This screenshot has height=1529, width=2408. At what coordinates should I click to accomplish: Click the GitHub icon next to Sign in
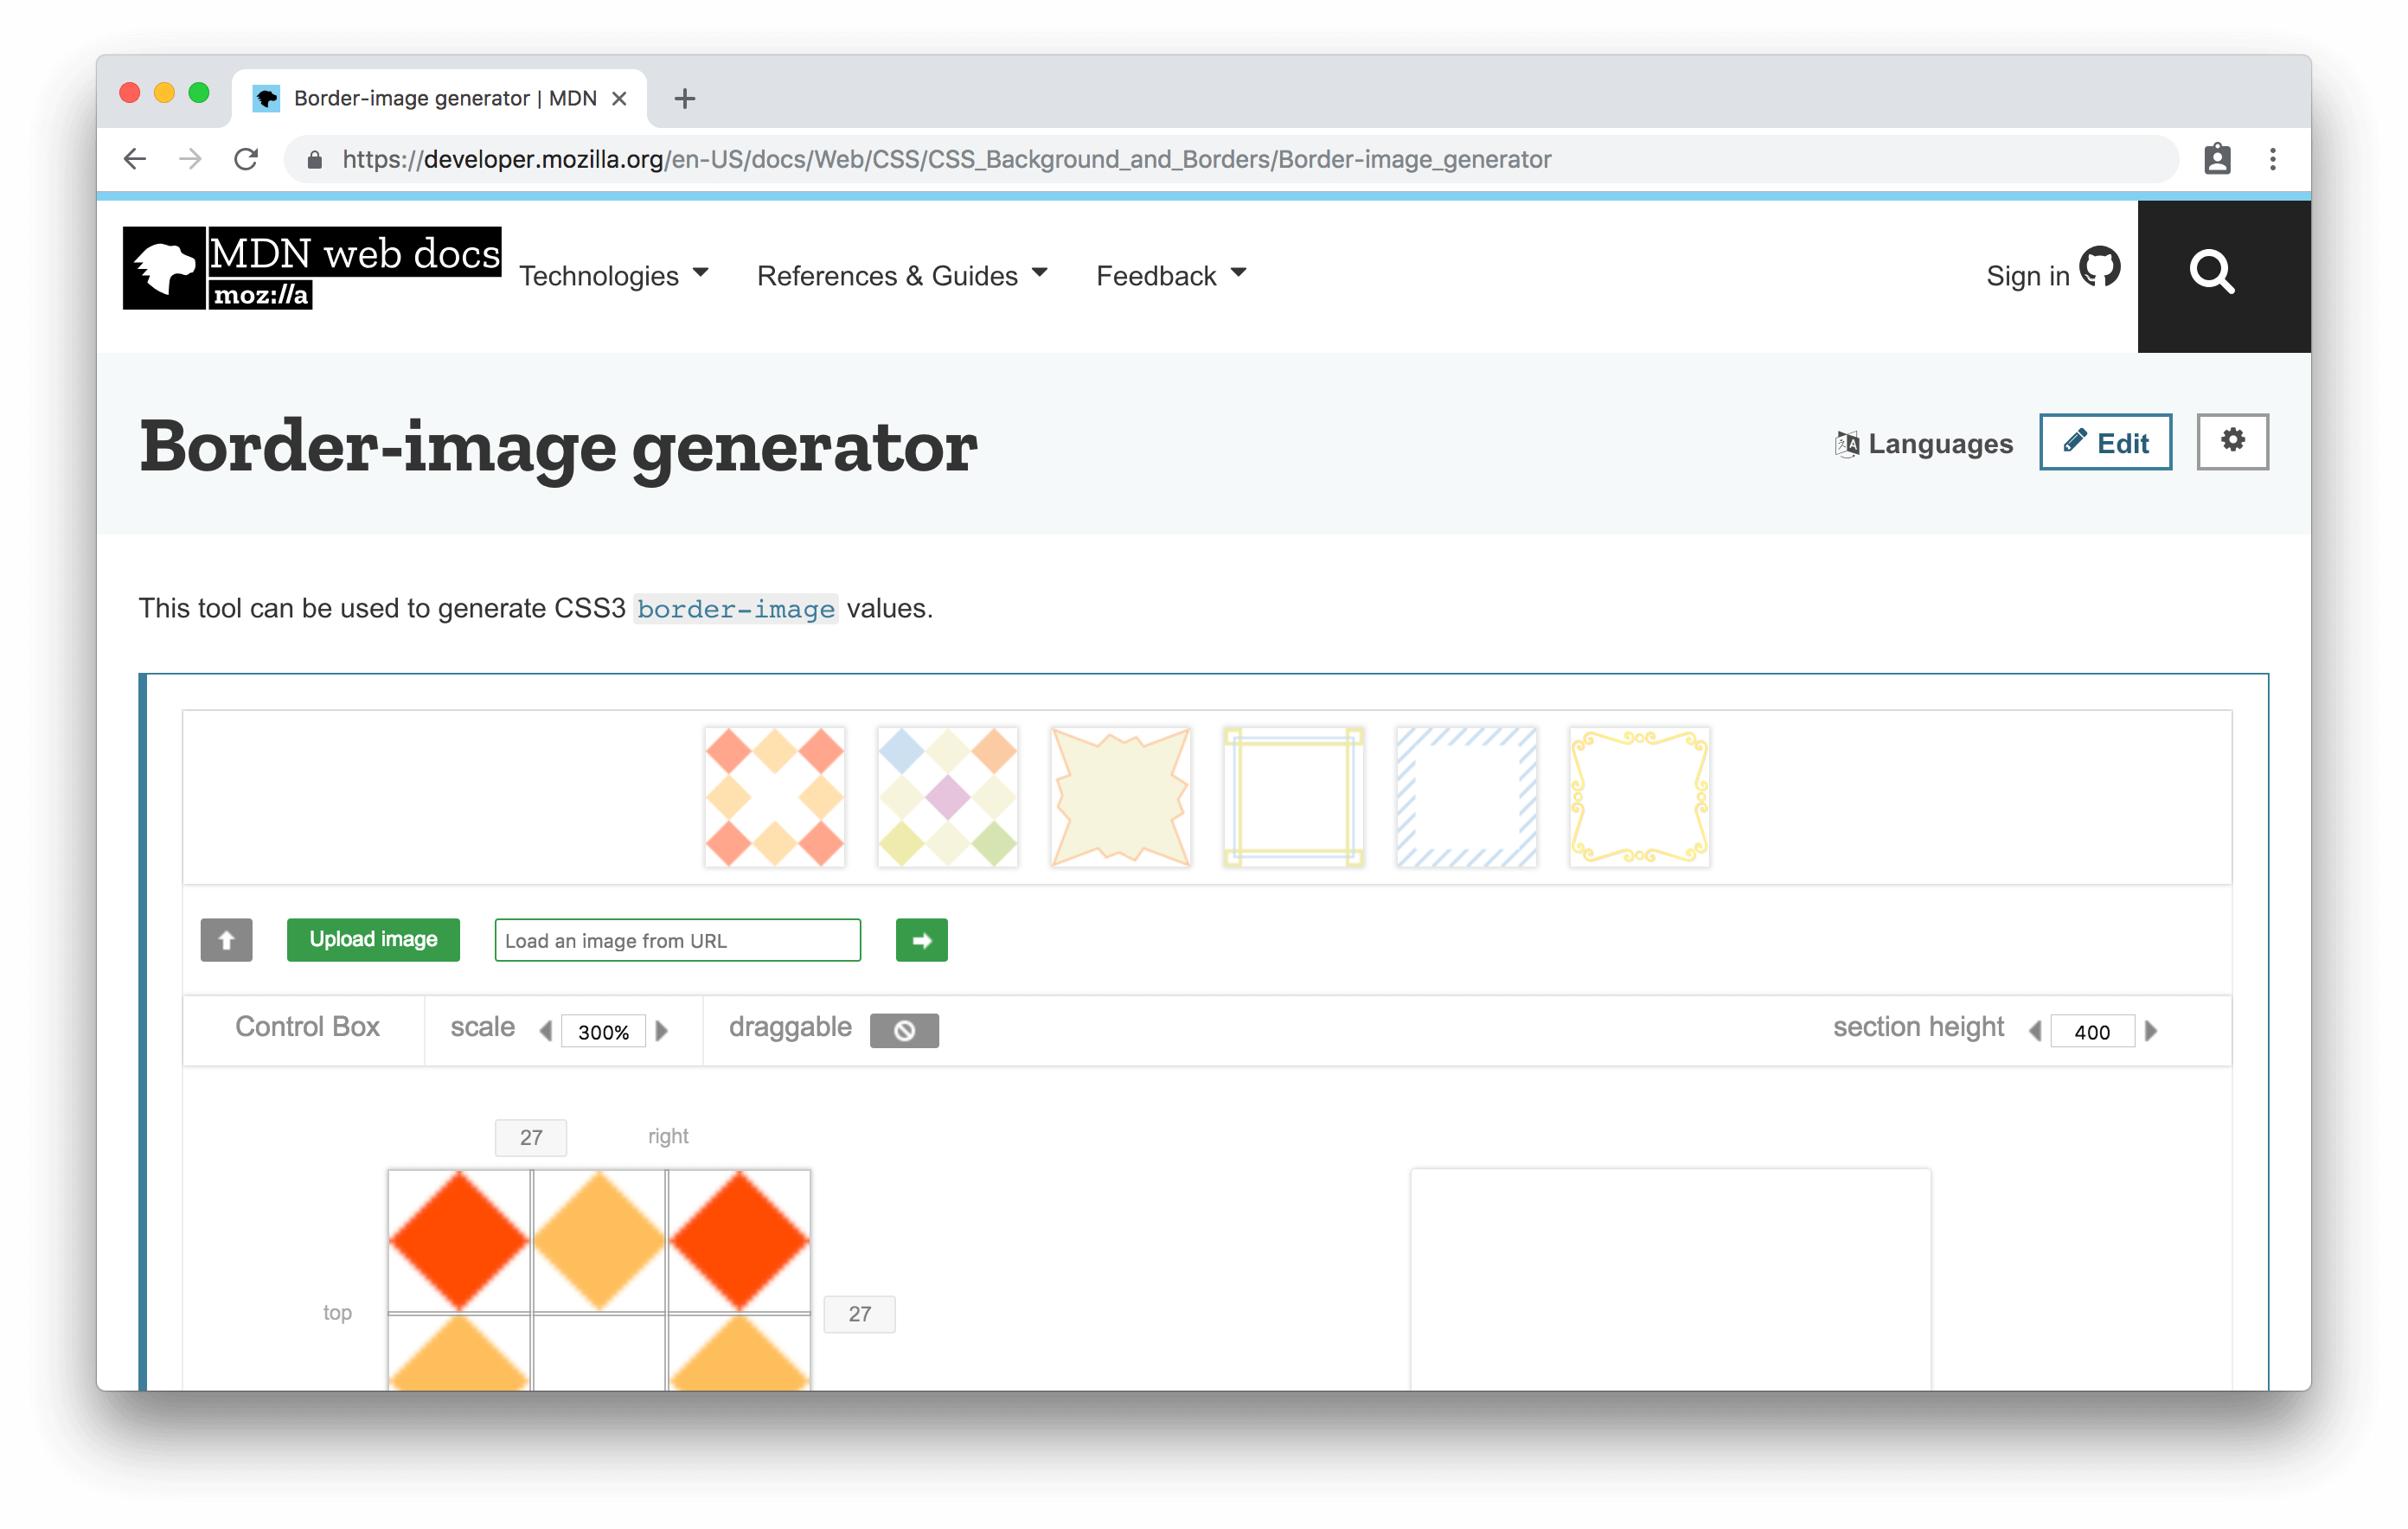2099,268
